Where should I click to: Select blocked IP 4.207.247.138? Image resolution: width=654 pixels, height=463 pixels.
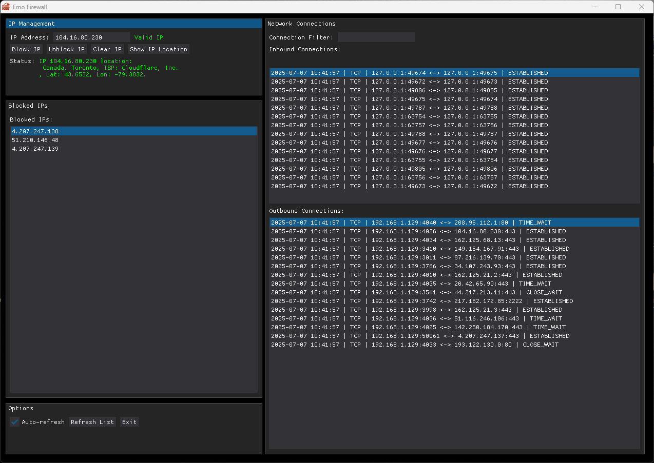133,131
